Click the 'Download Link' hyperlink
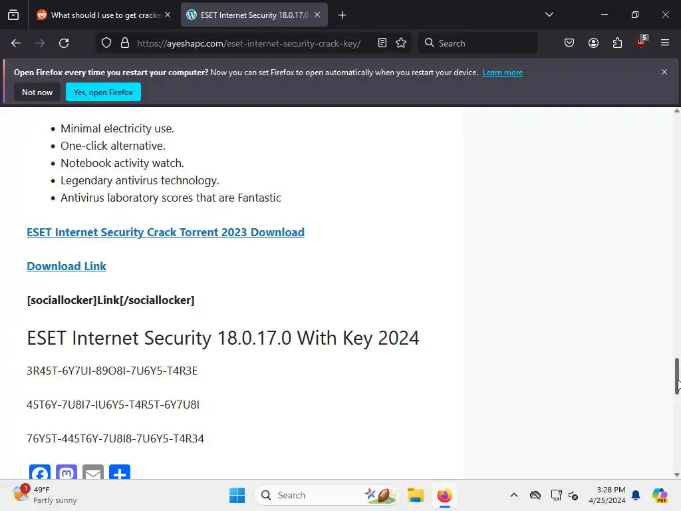Screen dimensions: 681x511 tap(67, 266)
